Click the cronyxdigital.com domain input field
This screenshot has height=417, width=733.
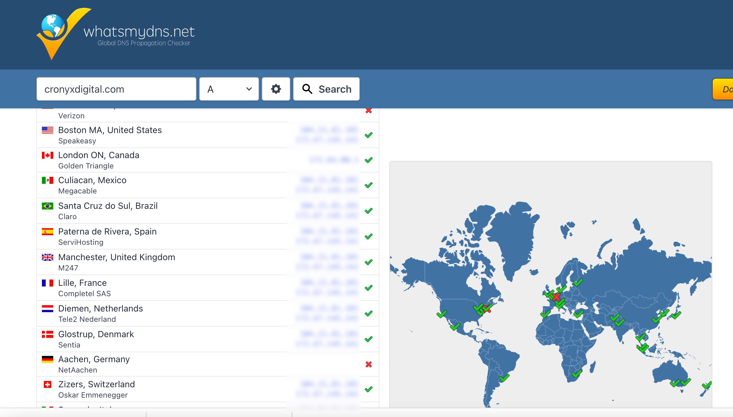click(116, 89)
